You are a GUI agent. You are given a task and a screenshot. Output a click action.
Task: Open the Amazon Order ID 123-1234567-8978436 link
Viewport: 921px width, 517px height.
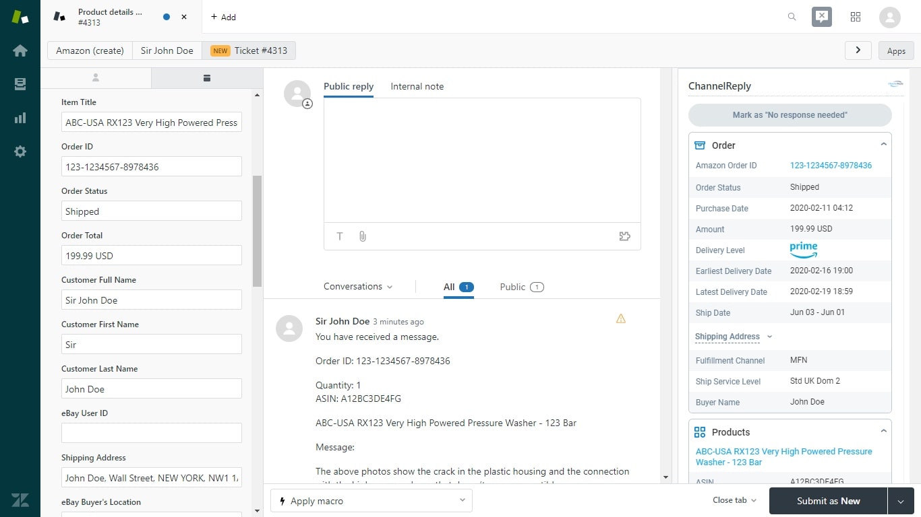point(831,165)
